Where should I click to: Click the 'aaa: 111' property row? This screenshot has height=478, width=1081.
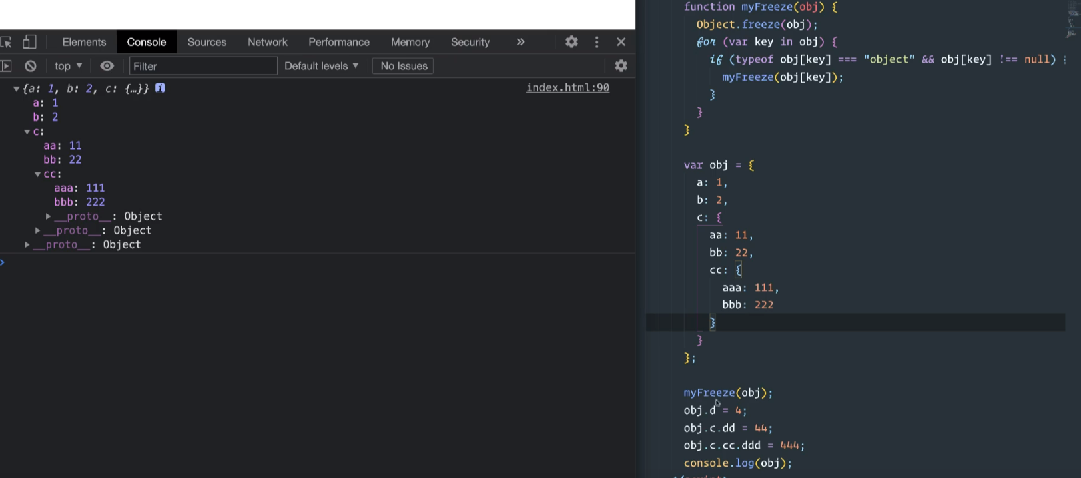coord(79,188)
